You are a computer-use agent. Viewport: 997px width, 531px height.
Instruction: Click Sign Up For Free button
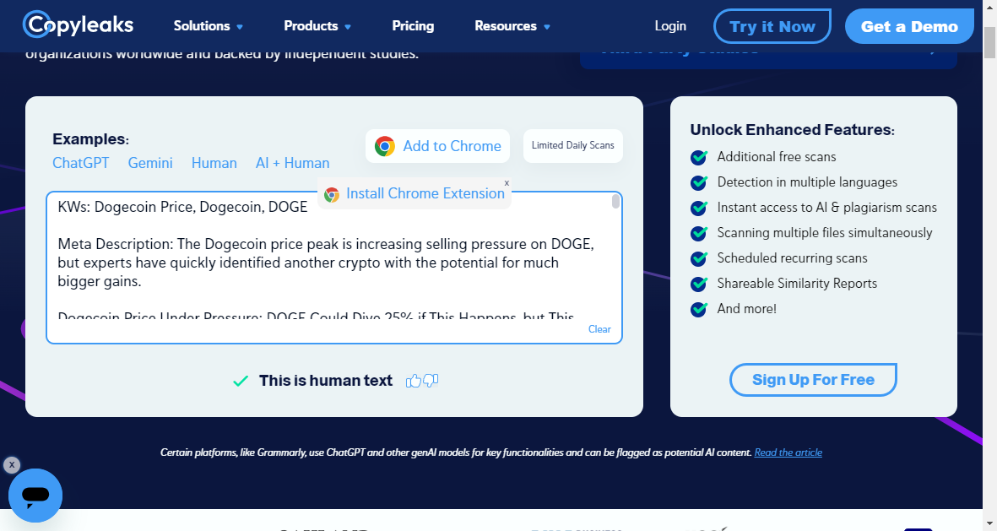[813, 380]
